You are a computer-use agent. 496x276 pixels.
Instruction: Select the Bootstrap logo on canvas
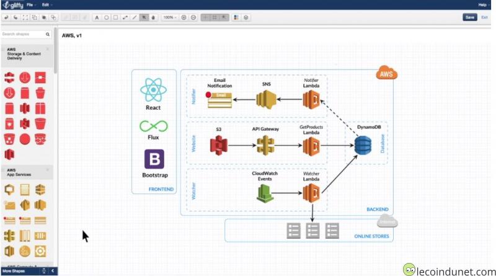154,159
